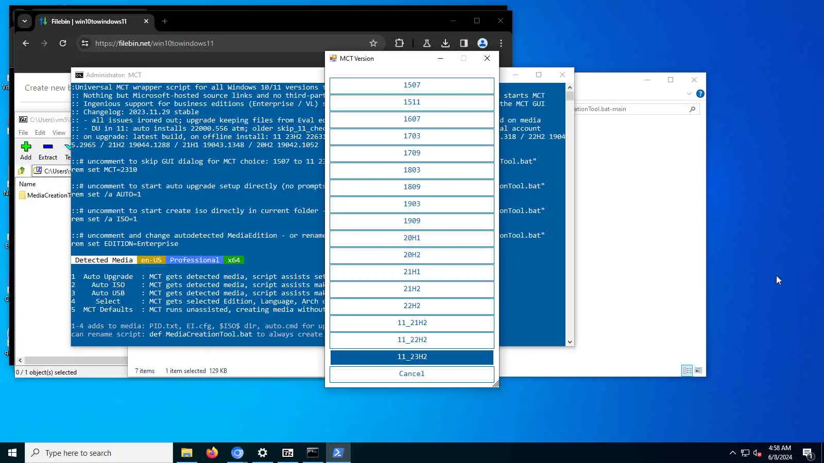The image size is (824, 463).
Task: Pick version 1709 from the list
Action: click(411, 153)
